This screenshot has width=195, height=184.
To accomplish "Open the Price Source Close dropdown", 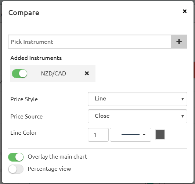I will [x=137, y=116].
